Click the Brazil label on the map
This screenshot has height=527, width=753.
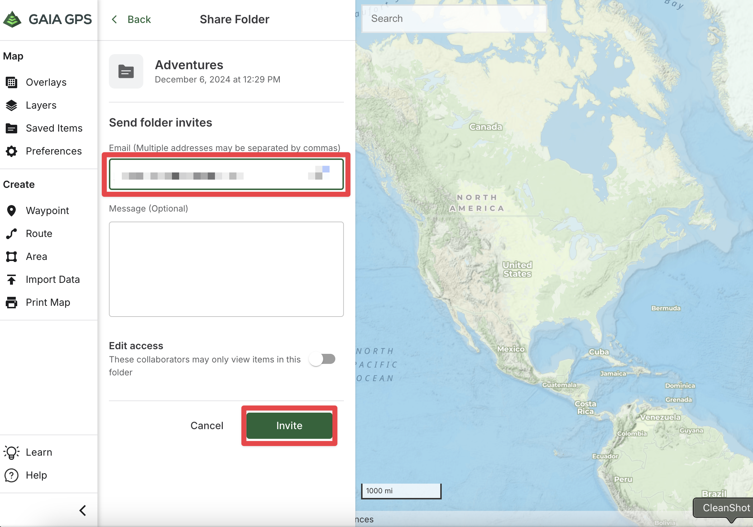[x=714, y=494]
